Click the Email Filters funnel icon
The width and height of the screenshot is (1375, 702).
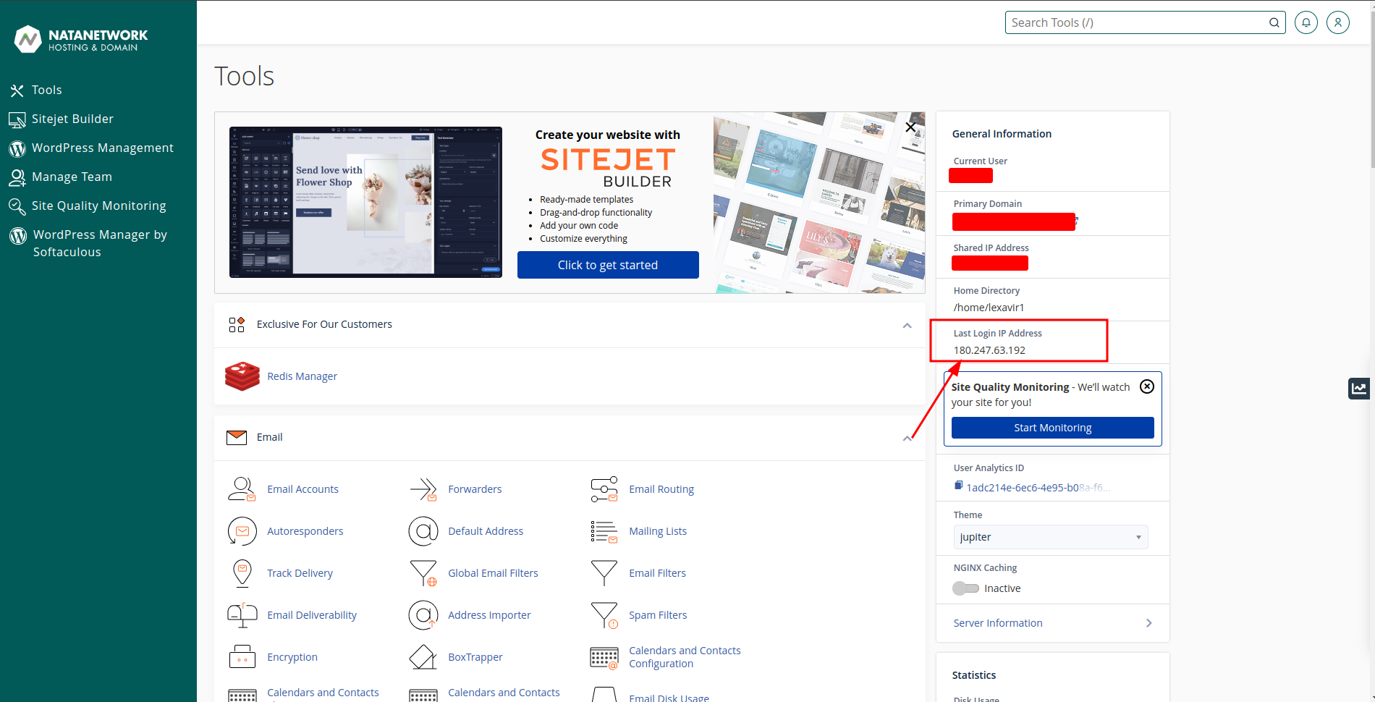point(604,573)
